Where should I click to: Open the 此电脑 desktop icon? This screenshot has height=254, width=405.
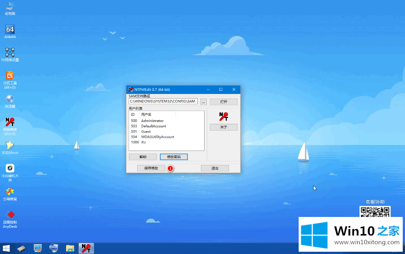pyautogui.click(x=10, y=9)
